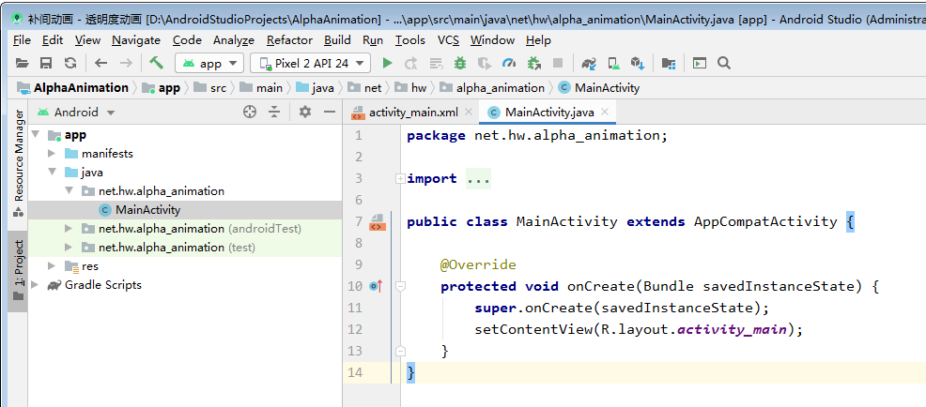The width and height of the screenshot is (926, 407).
Task: Click Scroll from Source target icon
Action: pyautogui.click(x=250, y=112)
